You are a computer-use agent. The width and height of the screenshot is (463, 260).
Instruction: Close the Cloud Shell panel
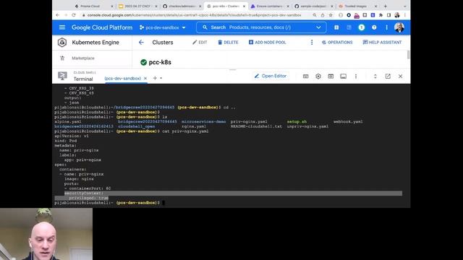pyautogui.click(x=400, y=77)
